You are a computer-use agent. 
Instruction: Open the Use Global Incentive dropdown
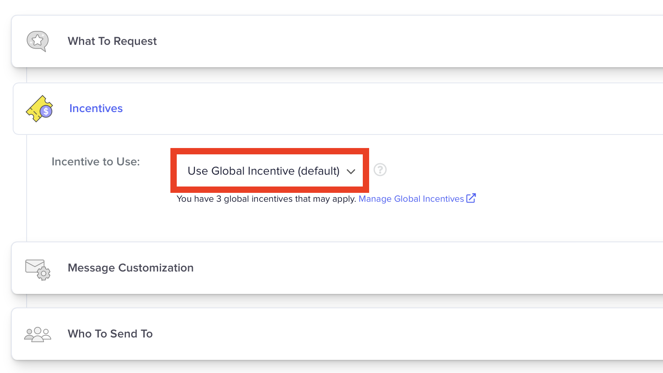[270, 170]
